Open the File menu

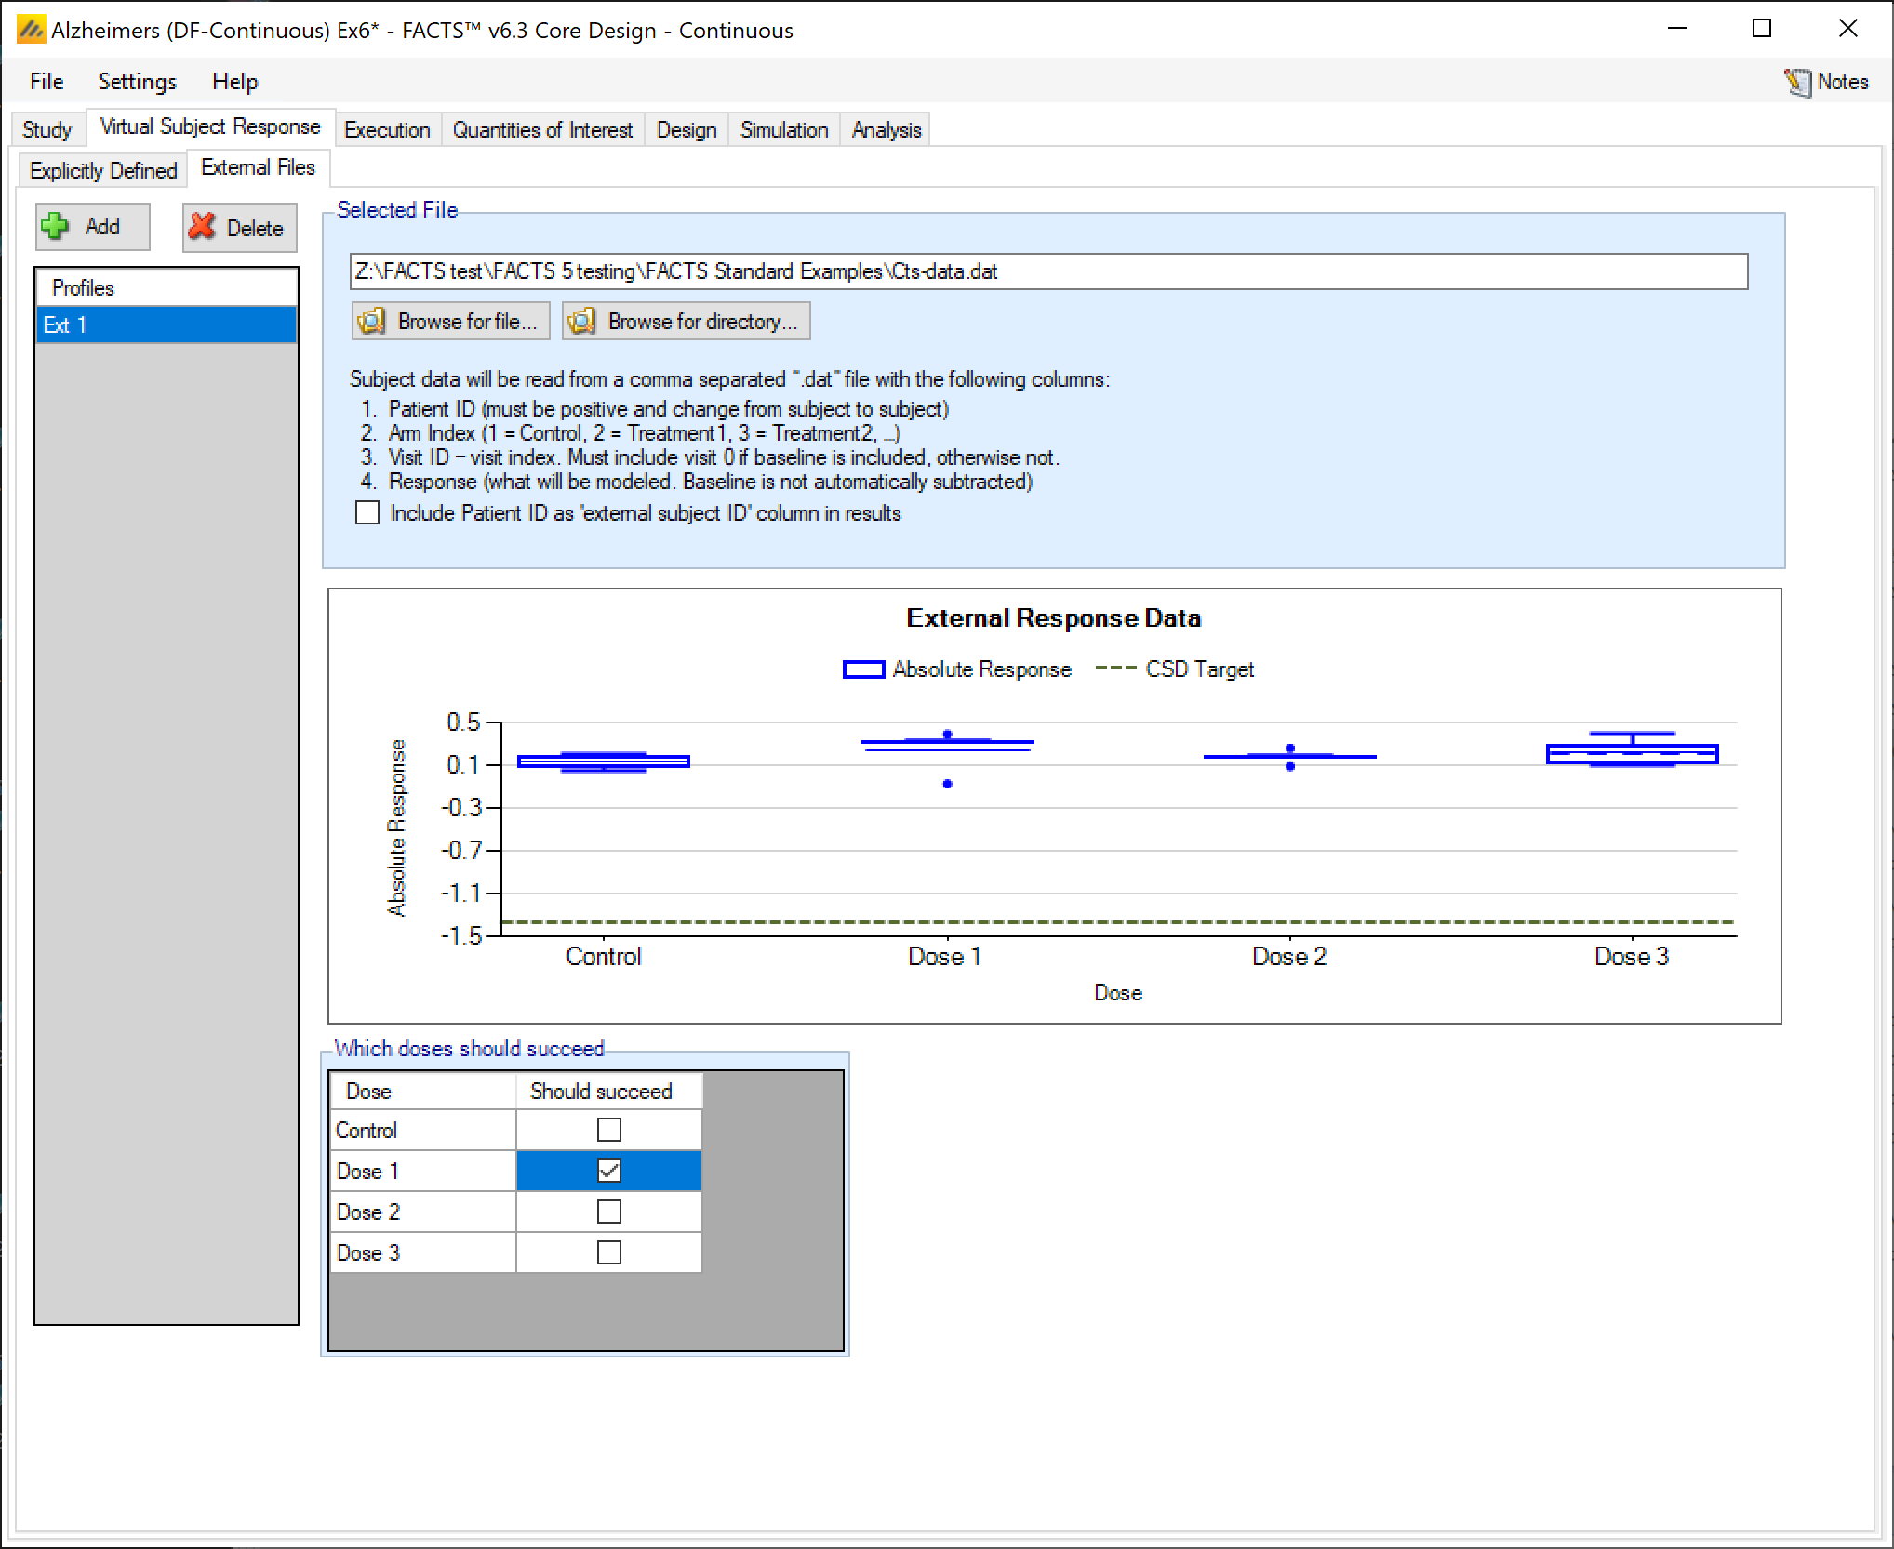[x=46, y=82]
